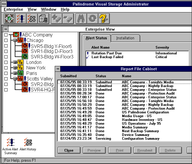
Task: Select the US Operations - July 95 report
Action: 125,124
